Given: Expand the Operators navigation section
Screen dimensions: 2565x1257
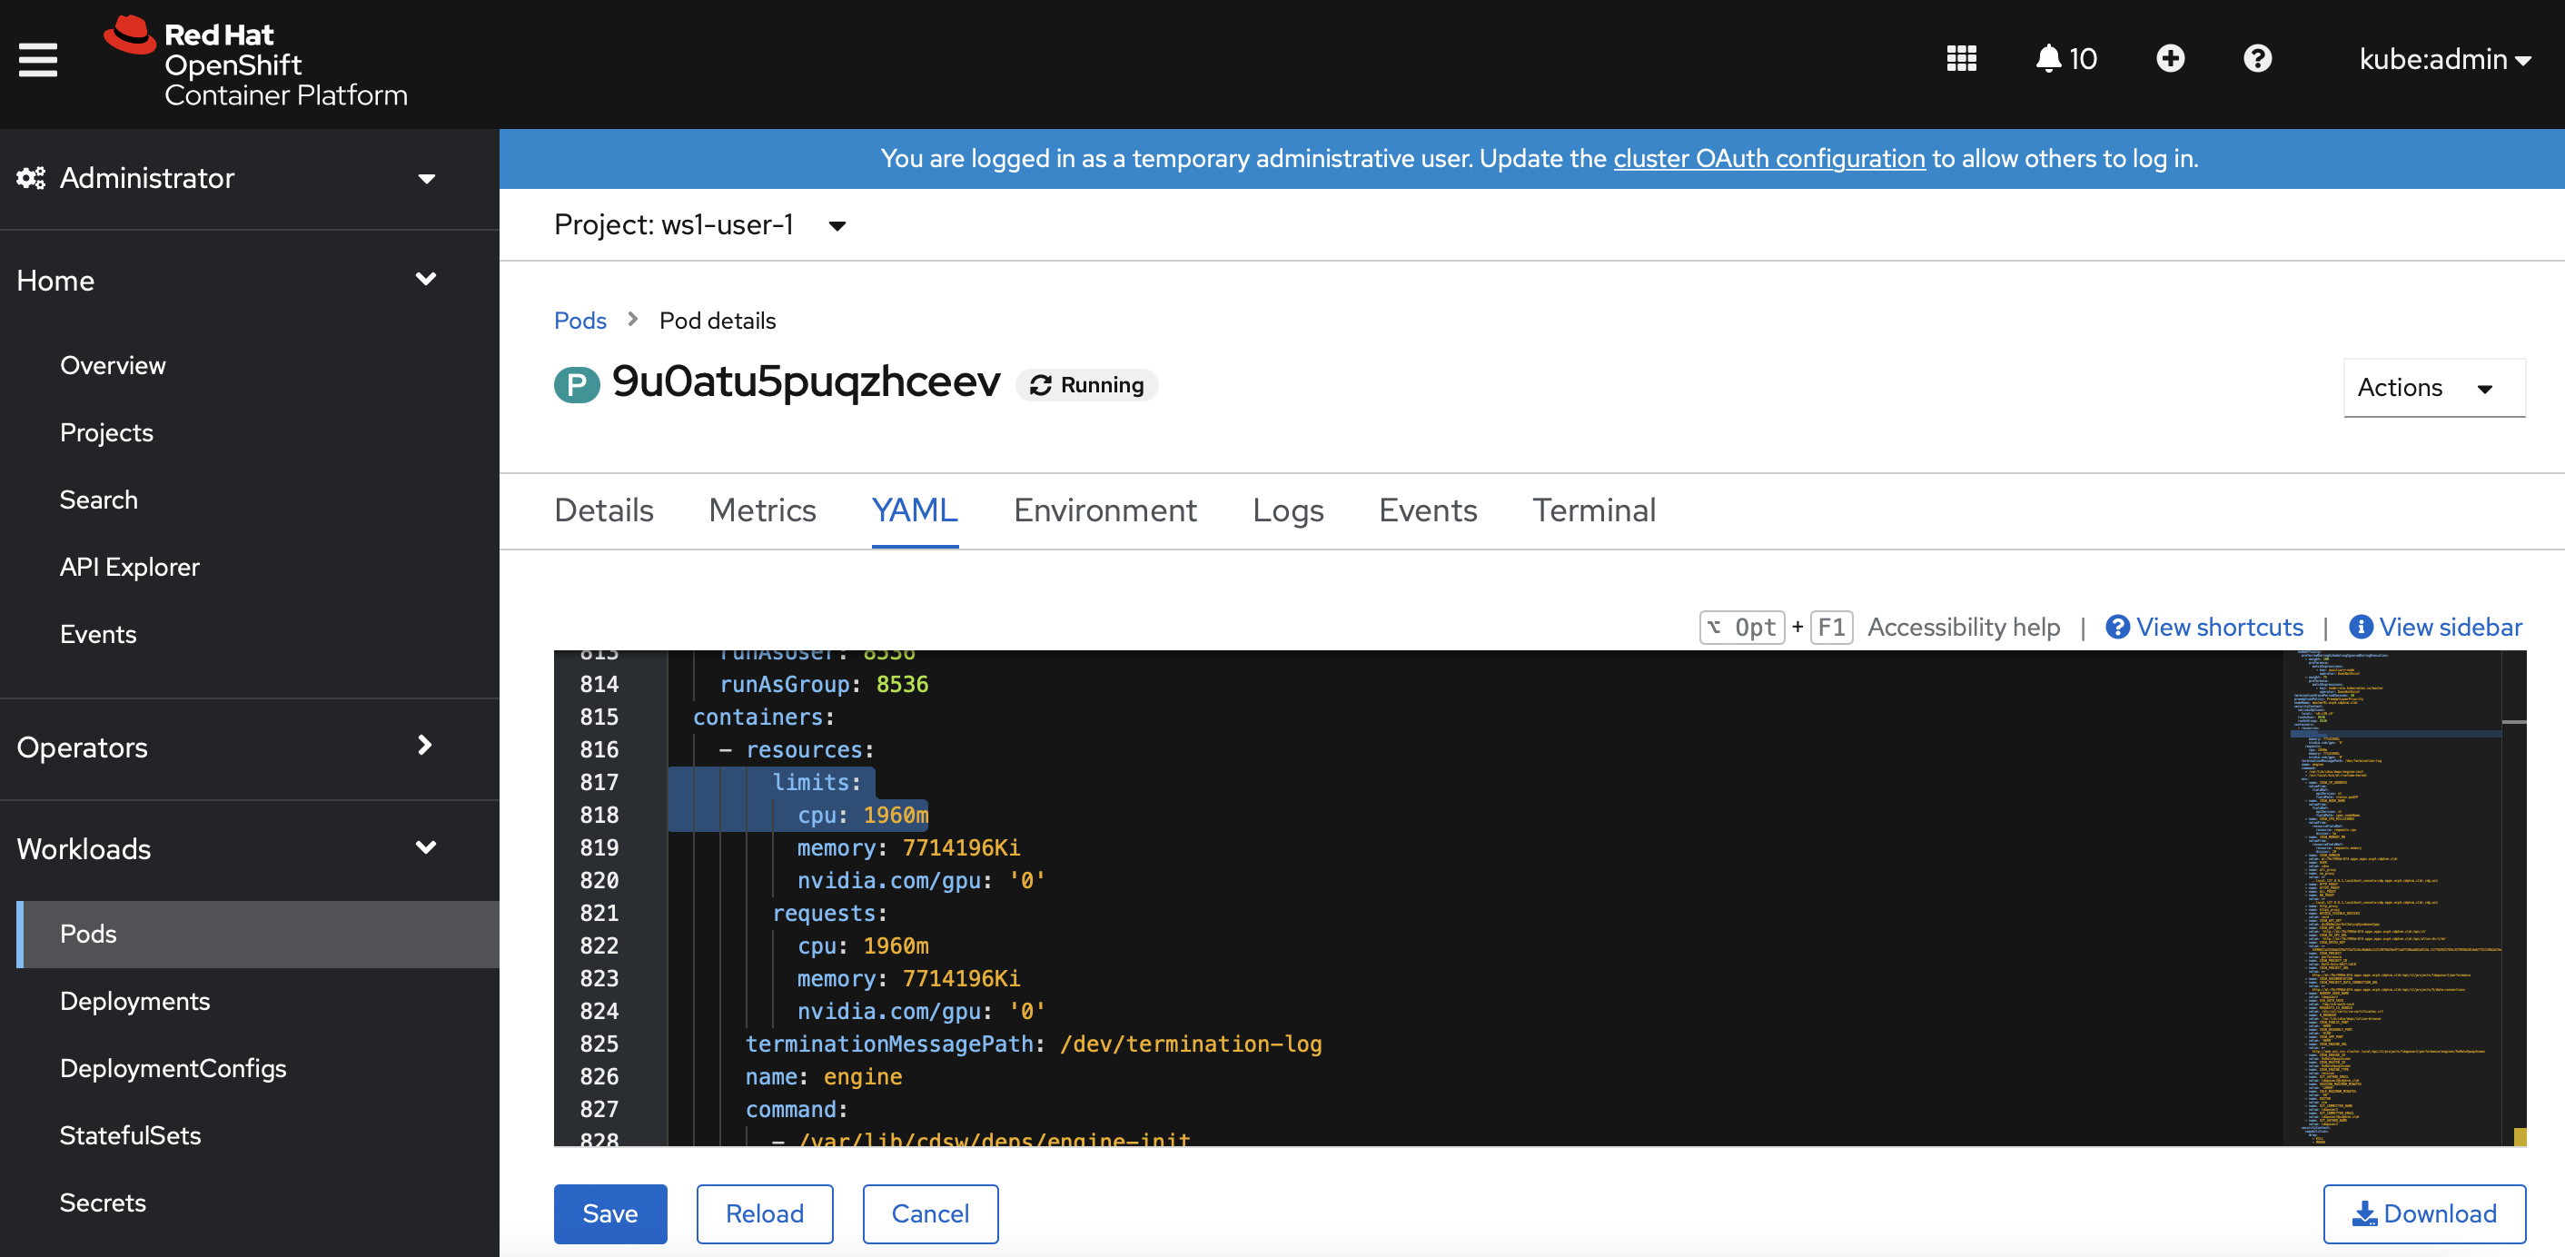Looking at the screenshot, I should (x=227, y=747).
